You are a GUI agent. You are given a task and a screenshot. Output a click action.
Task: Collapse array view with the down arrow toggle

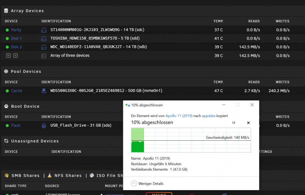coord(8,56)
